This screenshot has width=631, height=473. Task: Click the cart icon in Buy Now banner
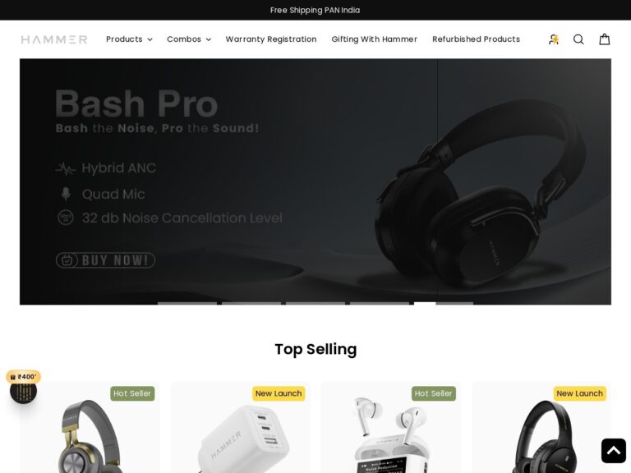(x=67, y=260)
